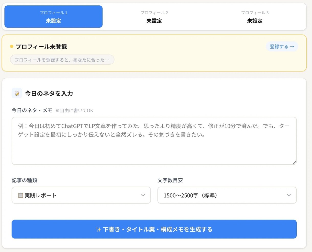
Task: Click the 今日のネタを入力 heading text
Action: pyautogui.click(x=49, y=94)
